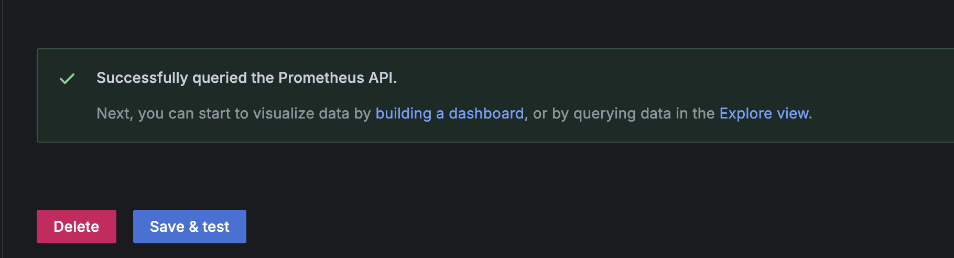
Task: Click the checkmark in the Prometheus alert
Action: [x=67, y=79]
